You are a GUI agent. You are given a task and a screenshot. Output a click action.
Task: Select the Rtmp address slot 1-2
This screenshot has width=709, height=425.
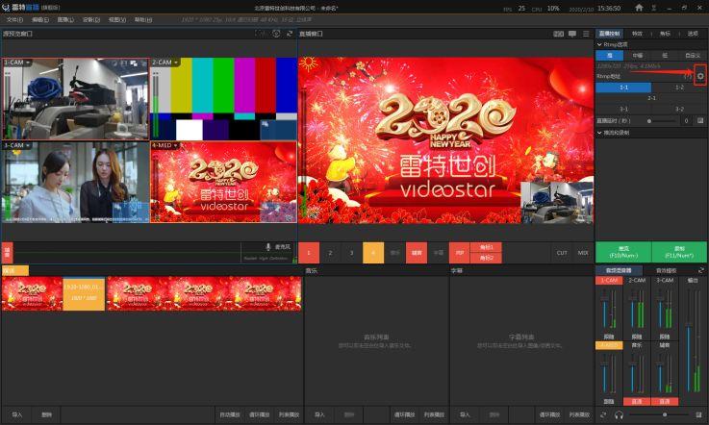679,87
